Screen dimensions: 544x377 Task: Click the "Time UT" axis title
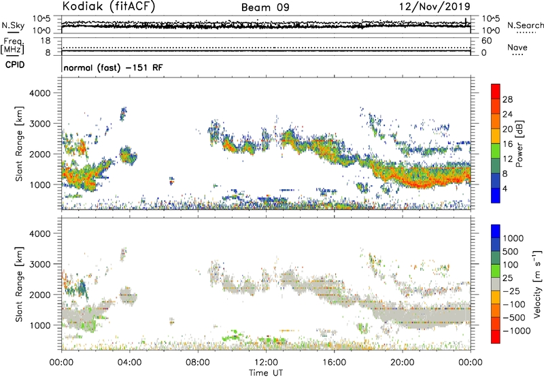point(266,373)
